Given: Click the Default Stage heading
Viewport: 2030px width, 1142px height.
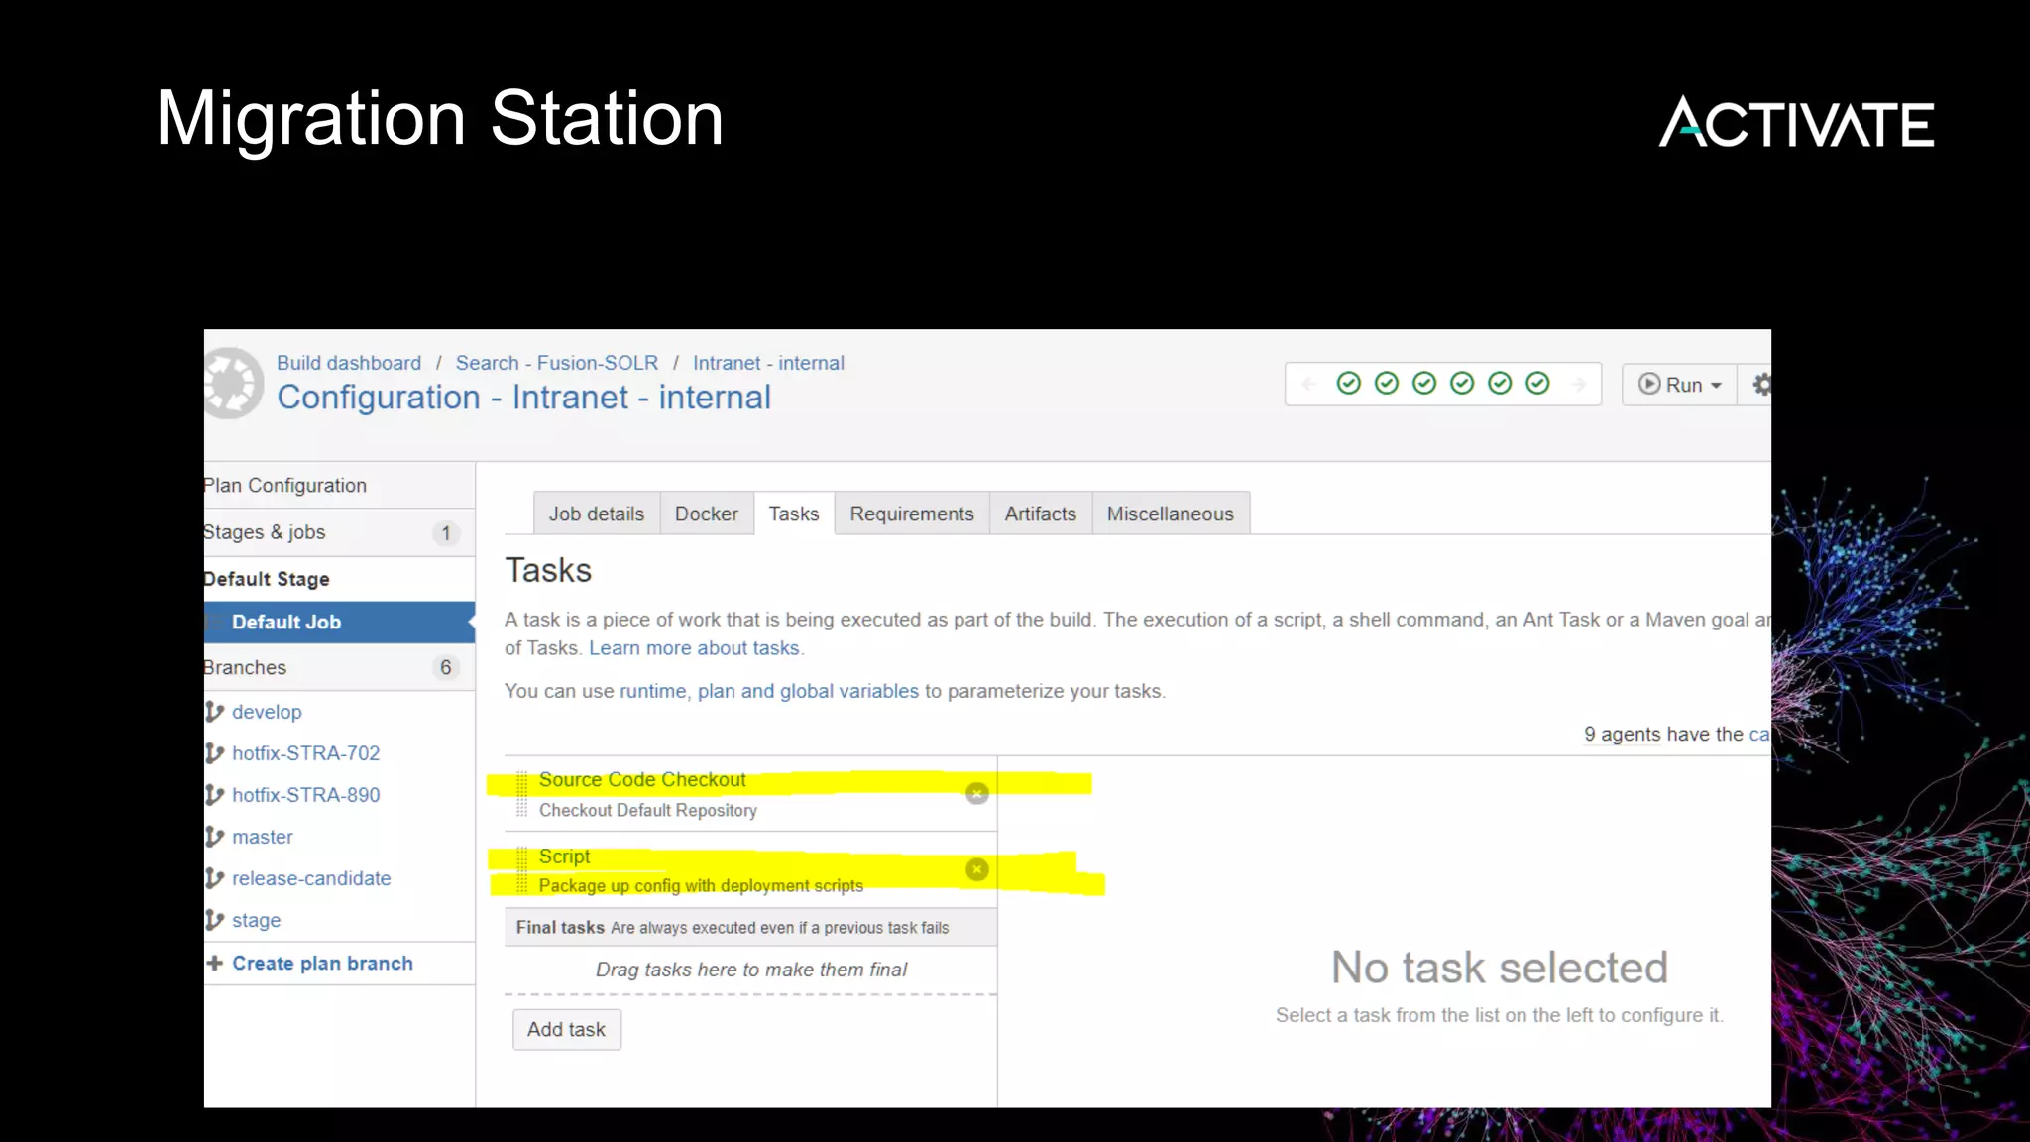Looking at the screenshot, I should click(266, 579).
